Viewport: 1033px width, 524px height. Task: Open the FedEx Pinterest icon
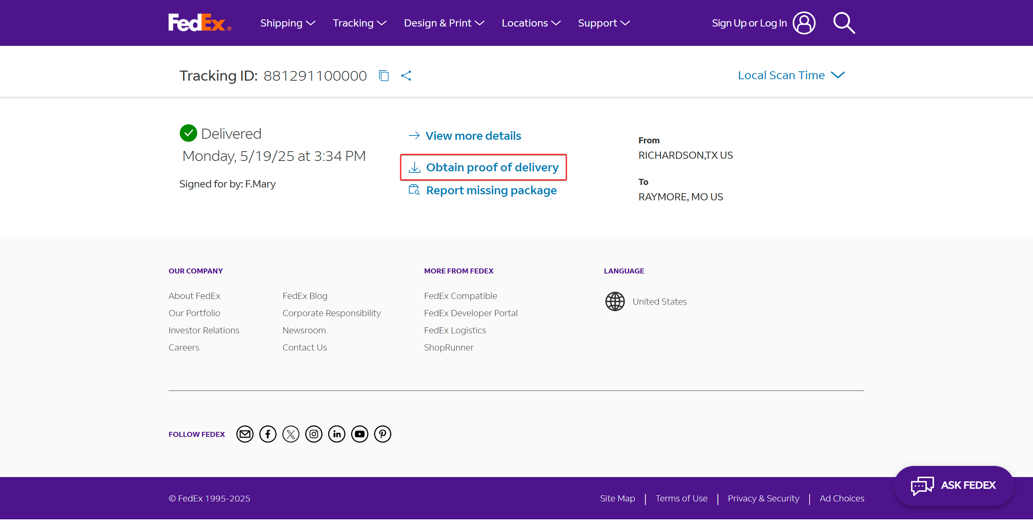(383, 434)
